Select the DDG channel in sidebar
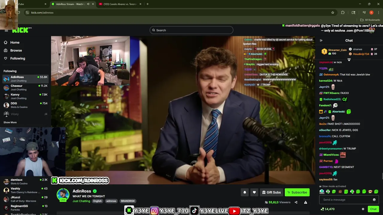This screenshot has width=383, height=215. coord(25,105)
